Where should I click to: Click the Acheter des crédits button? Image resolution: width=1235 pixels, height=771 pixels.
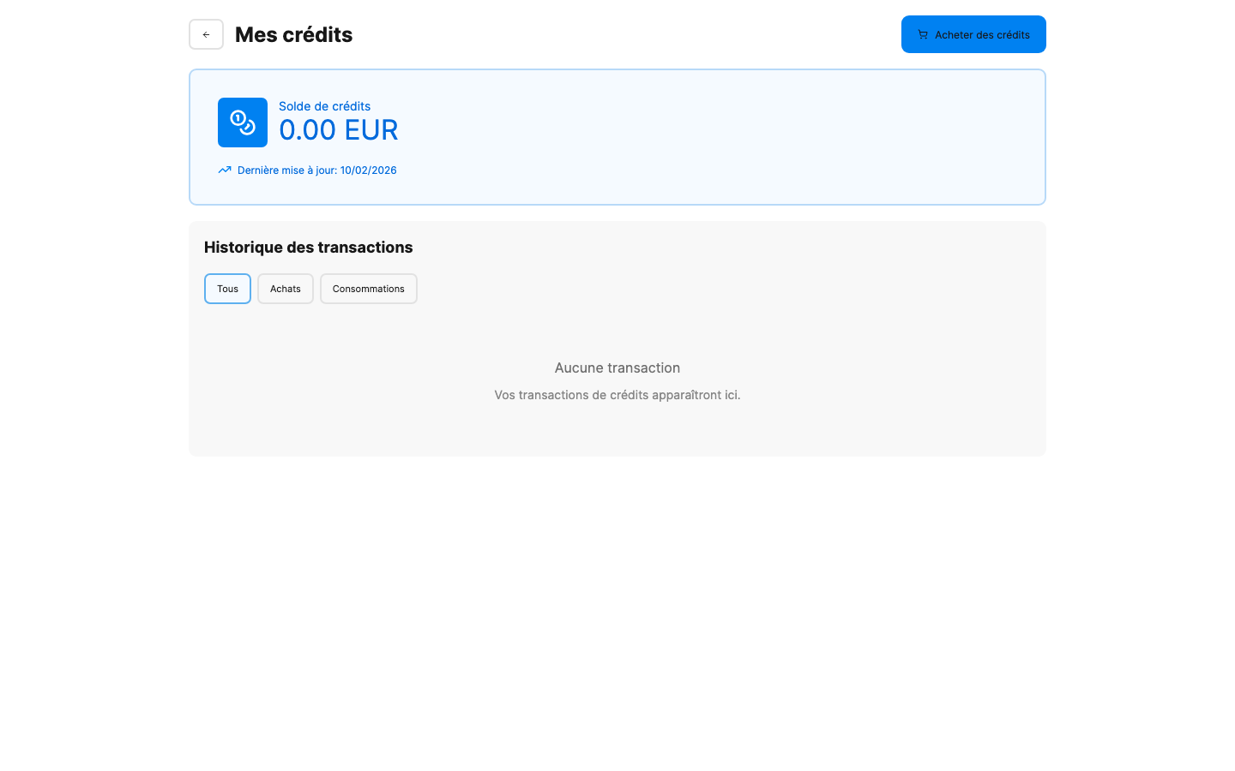point(973,34)
